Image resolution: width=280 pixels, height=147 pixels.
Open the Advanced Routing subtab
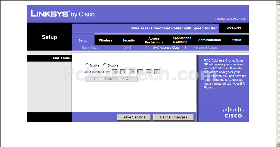(x=205, y=48)
